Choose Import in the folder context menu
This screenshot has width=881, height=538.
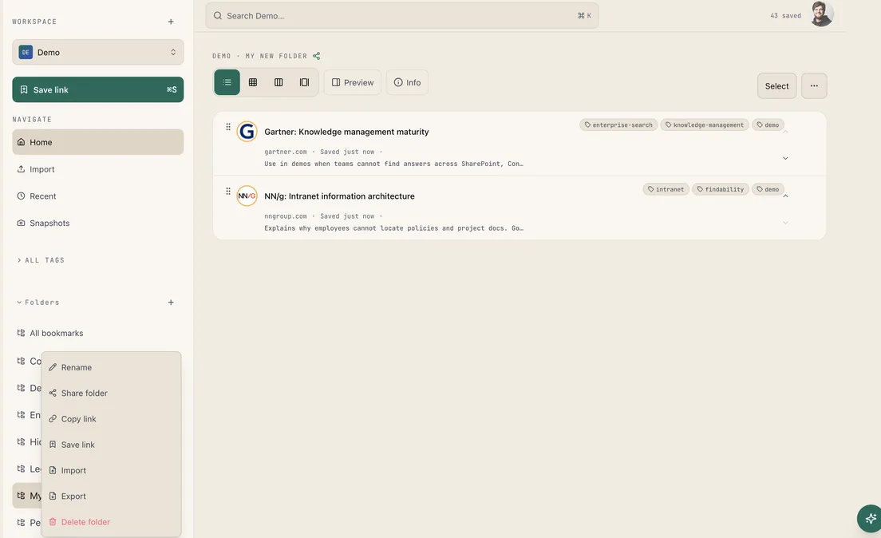tap(111, 470)
